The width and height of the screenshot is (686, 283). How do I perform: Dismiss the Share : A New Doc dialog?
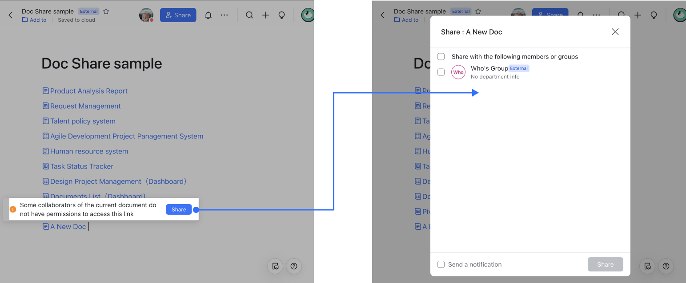[x=615, y=31]
